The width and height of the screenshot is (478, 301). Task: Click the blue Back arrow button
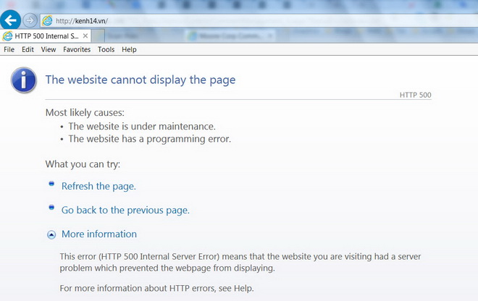click(10, 20)
